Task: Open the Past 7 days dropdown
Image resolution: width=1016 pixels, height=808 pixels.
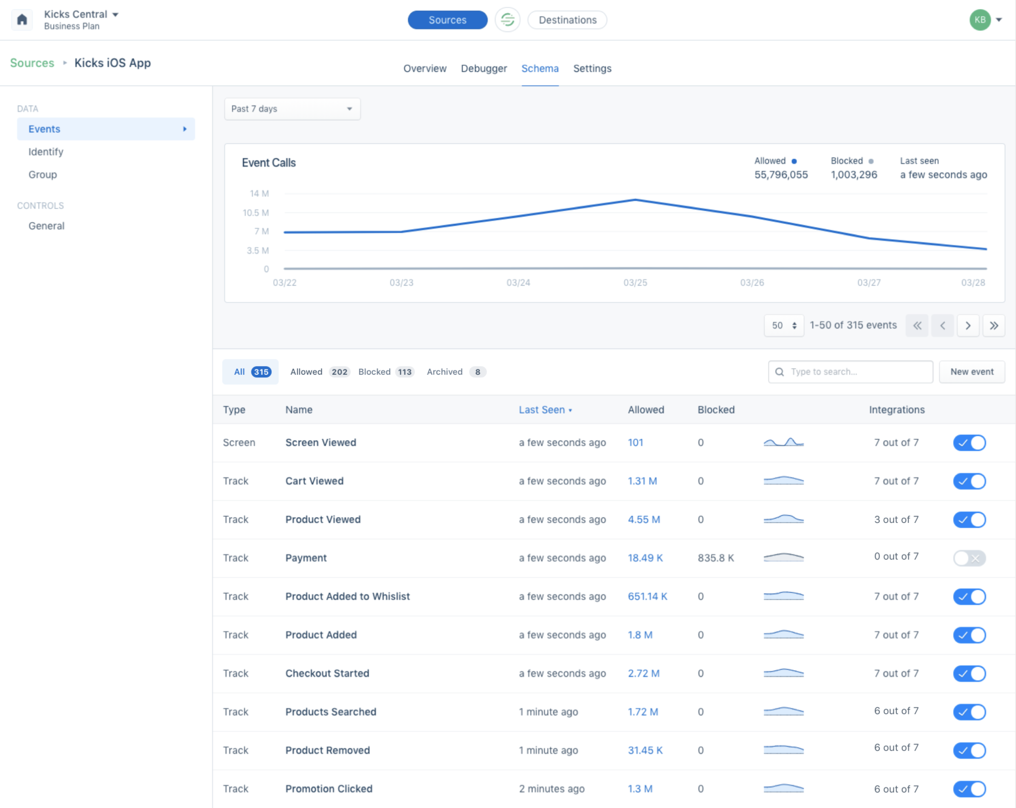Action: (292, 109)
